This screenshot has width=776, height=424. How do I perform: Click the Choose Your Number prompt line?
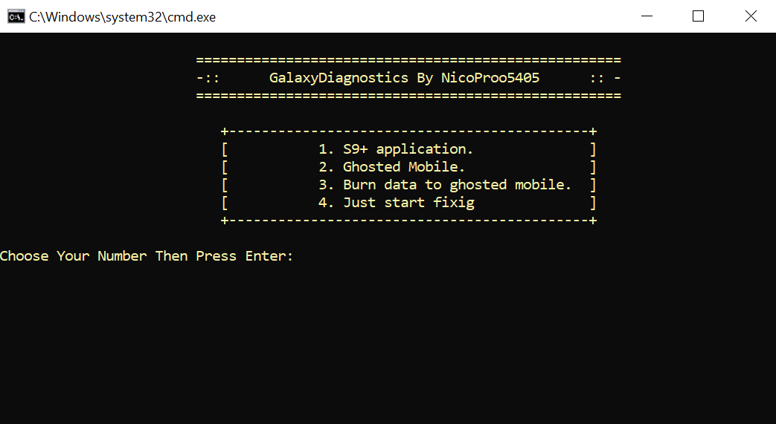147,256
